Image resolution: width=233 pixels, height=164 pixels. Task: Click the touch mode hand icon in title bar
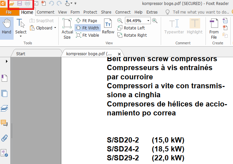tap(67, 3)
